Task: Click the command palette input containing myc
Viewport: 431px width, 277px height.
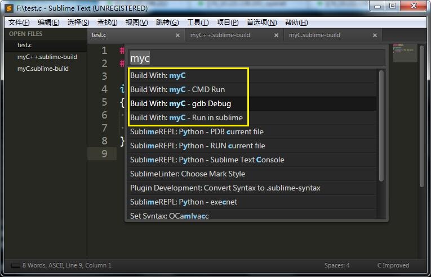Action: click(x=257, y=58)
